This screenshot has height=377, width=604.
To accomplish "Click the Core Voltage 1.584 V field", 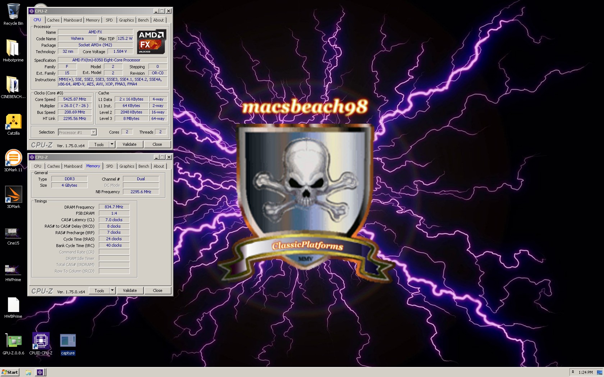I will pyautogui.click(x=120, y=51).
